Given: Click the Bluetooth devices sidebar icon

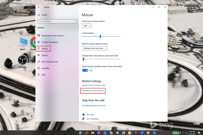Looking at the screenshot, I should pyautogui.click(x=39, y=35).
